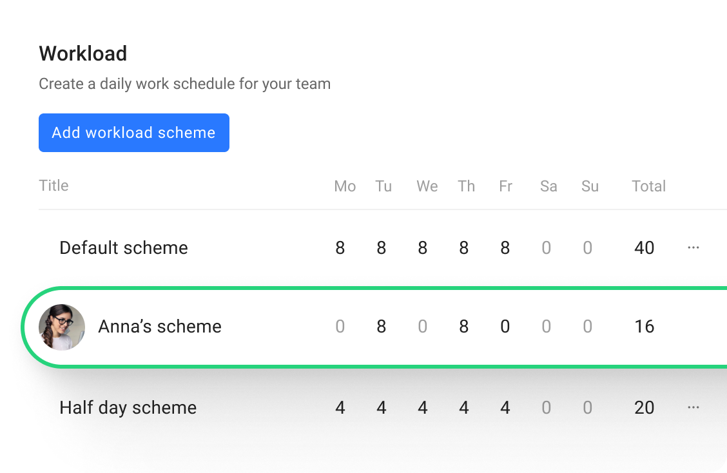Edit Friday hours in Half day scheme
Image resolution: width=727 pixels, height=473 pixels.
[505, 407]
